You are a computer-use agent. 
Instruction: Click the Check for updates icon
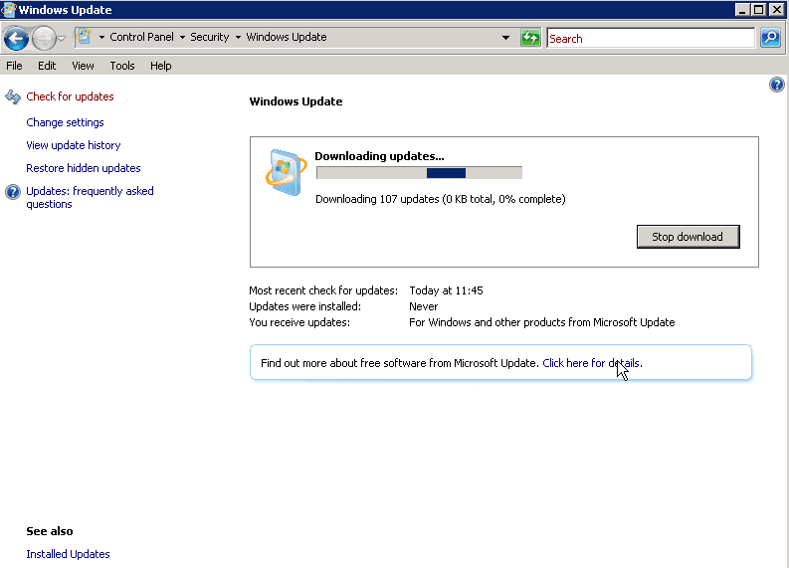pos(13,96)
